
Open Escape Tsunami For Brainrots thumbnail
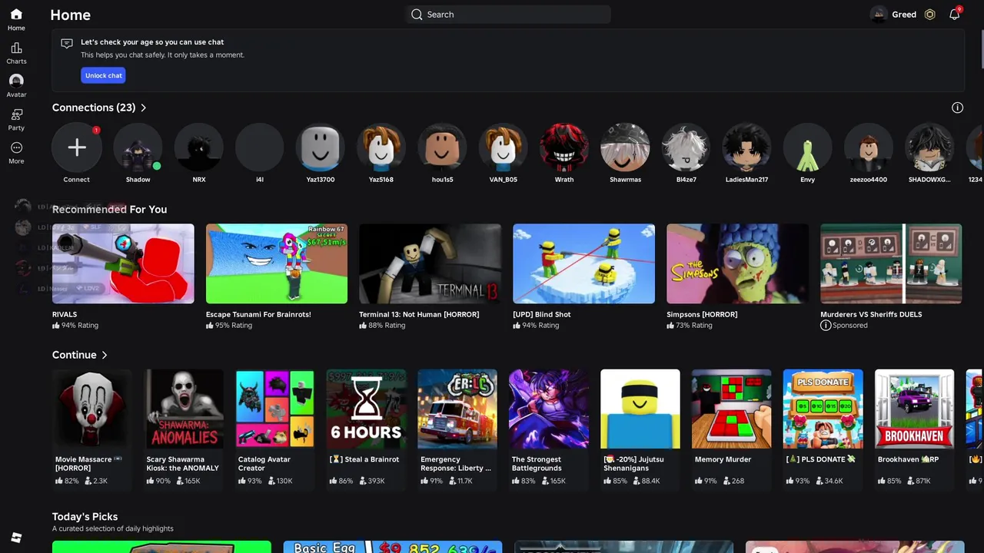[x=277, y=263]
